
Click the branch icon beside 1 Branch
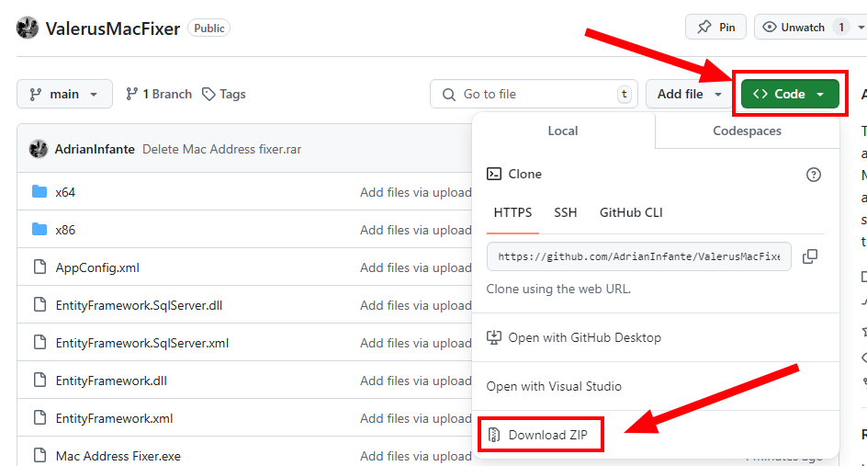pos(131,94)
